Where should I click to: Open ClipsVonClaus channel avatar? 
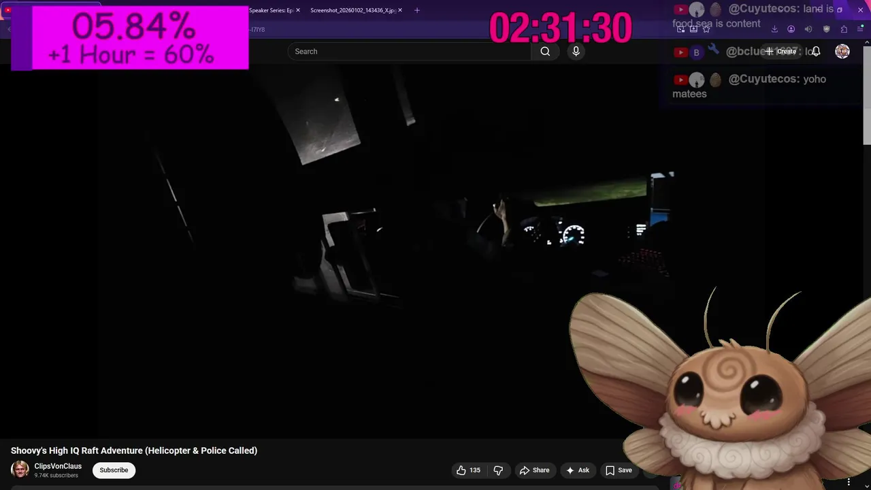20,470
